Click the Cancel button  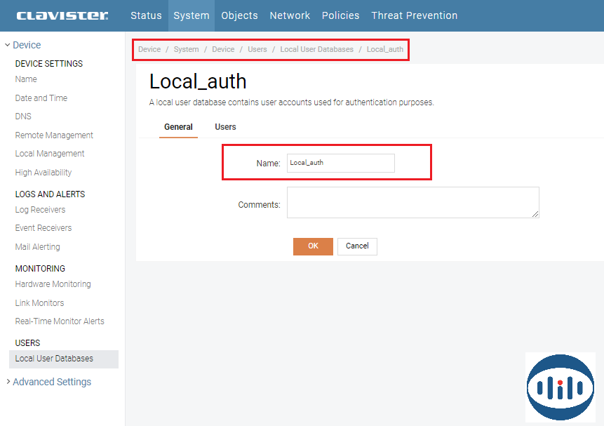(357, 246)
